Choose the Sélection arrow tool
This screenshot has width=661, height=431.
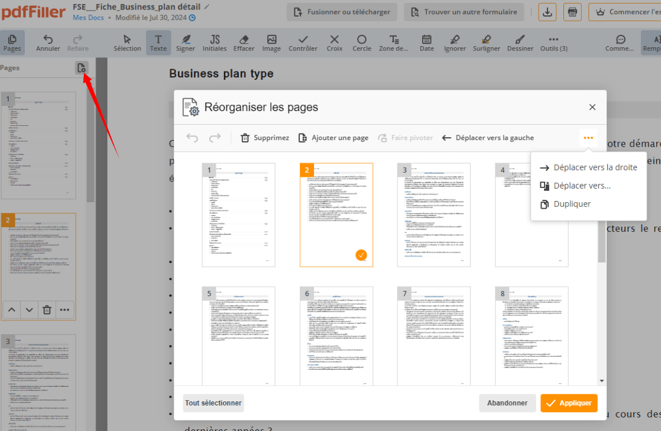pyautogui.click(x=127, y=43)
